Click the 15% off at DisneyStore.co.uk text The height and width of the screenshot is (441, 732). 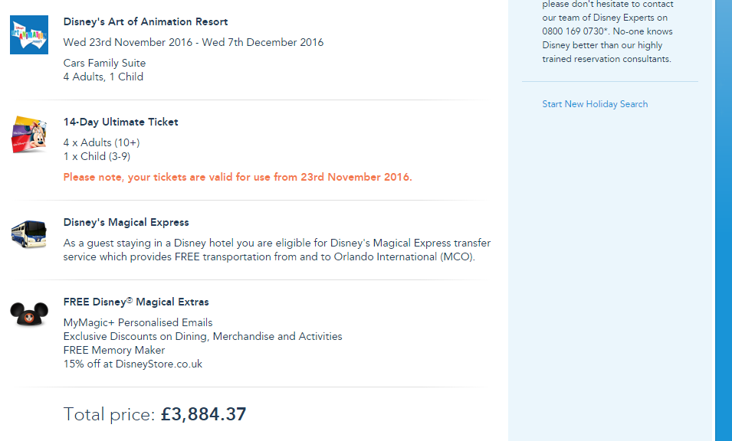(133, 364)
